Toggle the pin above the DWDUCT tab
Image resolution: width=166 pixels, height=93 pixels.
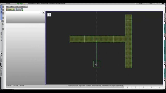(x=1, y=68)
